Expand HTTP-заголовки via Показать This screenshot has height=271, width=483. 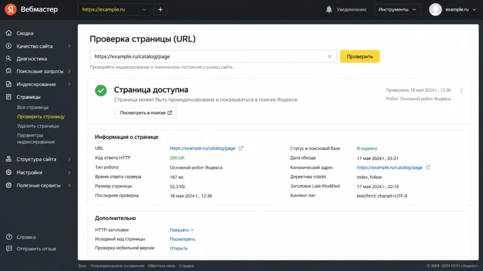click(182, 230)
